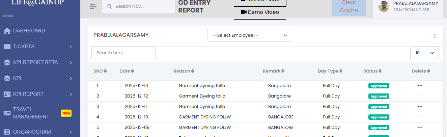Open the rows-per-page dropdown showing 10
447x137 pixels.
pyautogui.click(x=425, y=53)
